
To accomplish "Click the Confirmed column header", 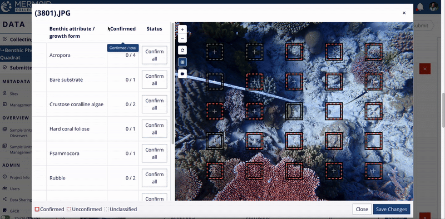I will (122, 29).
